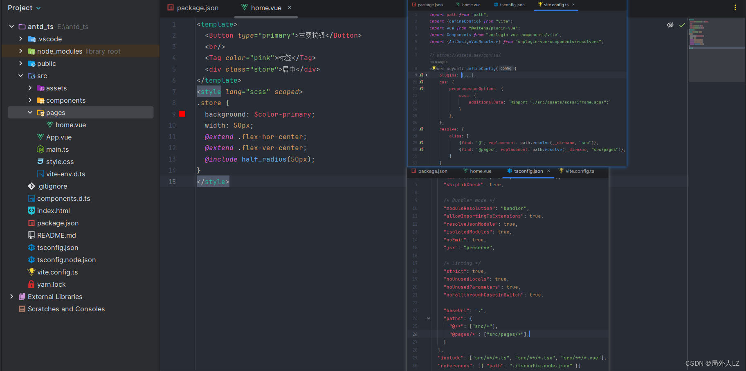The width and height of the screenshot is (746, 371).
Task: Click "moduleResolution" key in tsconfig.json
Action: point(469,209)
